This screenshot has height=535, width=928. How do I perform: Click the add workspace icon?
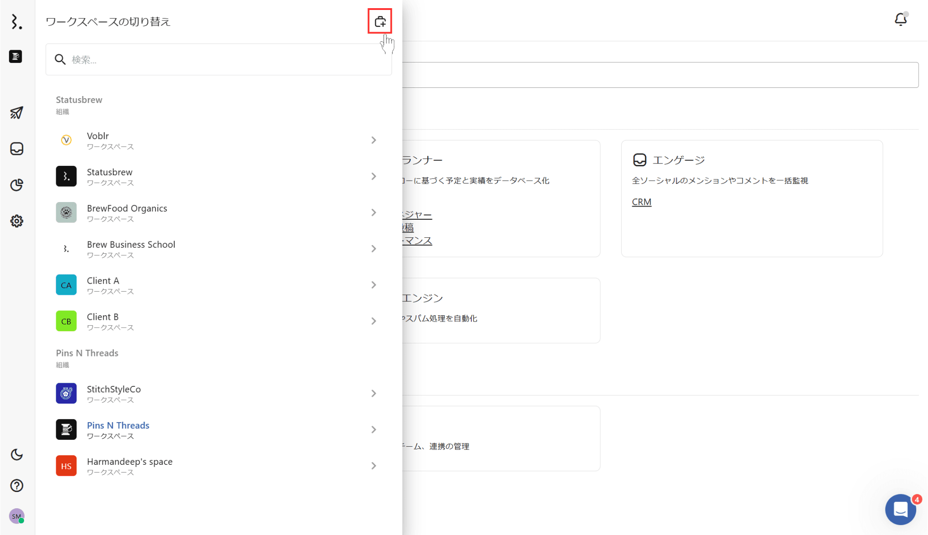[x=380, y=21]
